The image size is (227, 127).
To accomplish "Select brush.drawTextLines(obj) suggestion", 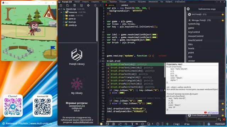I will pyautogui.click(x=126, y=67).
